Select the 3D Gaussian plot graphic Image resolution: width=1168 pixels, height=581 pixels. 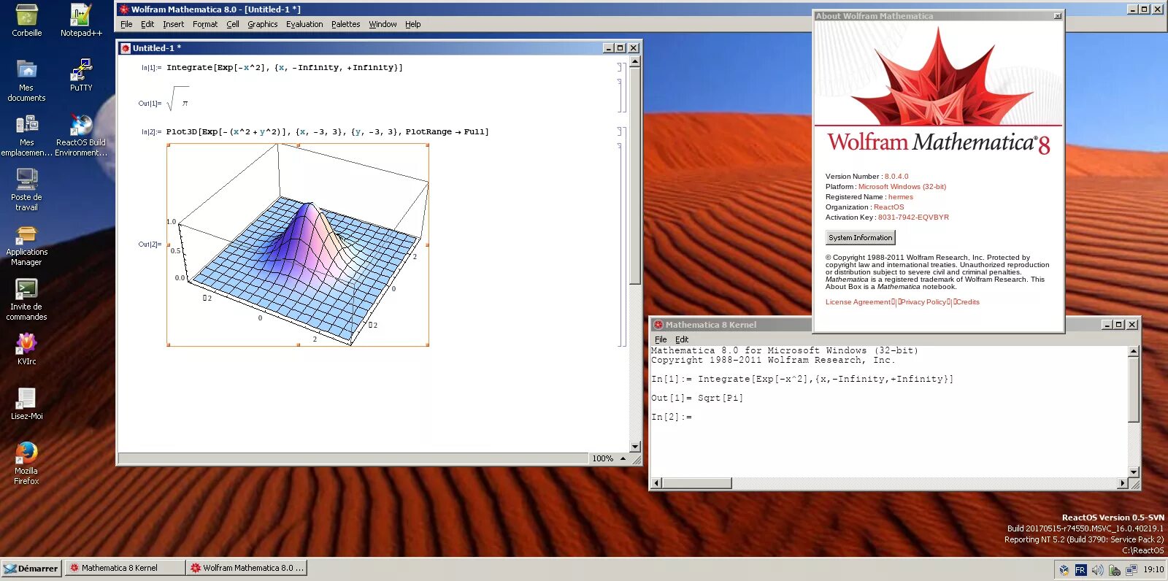pyautogui.click(x=298, y=245)
